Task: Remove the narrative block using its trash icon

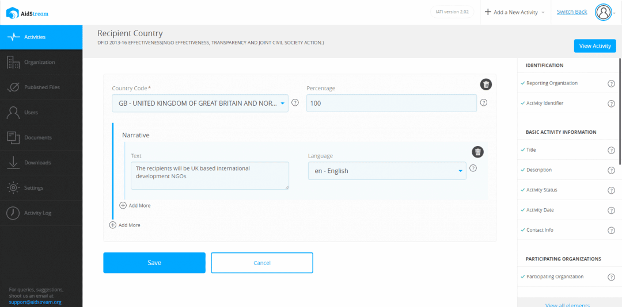Action: (x=478, y=152)
